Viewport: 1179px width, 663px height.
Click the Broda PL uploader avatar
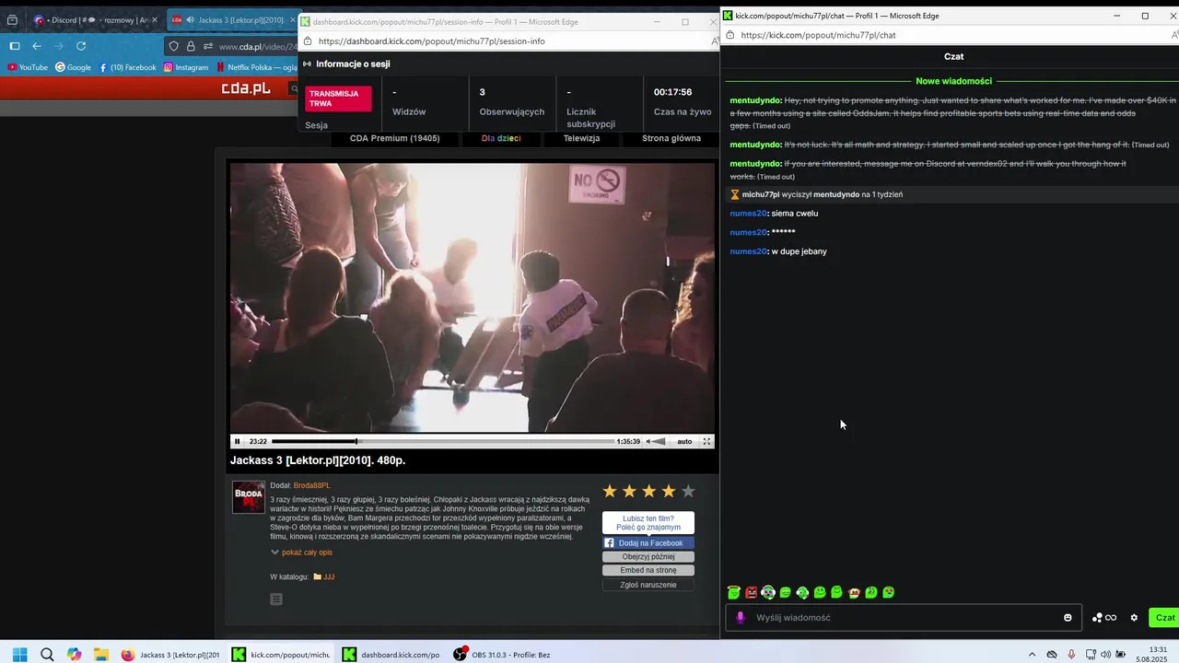[x=249, y=497]
